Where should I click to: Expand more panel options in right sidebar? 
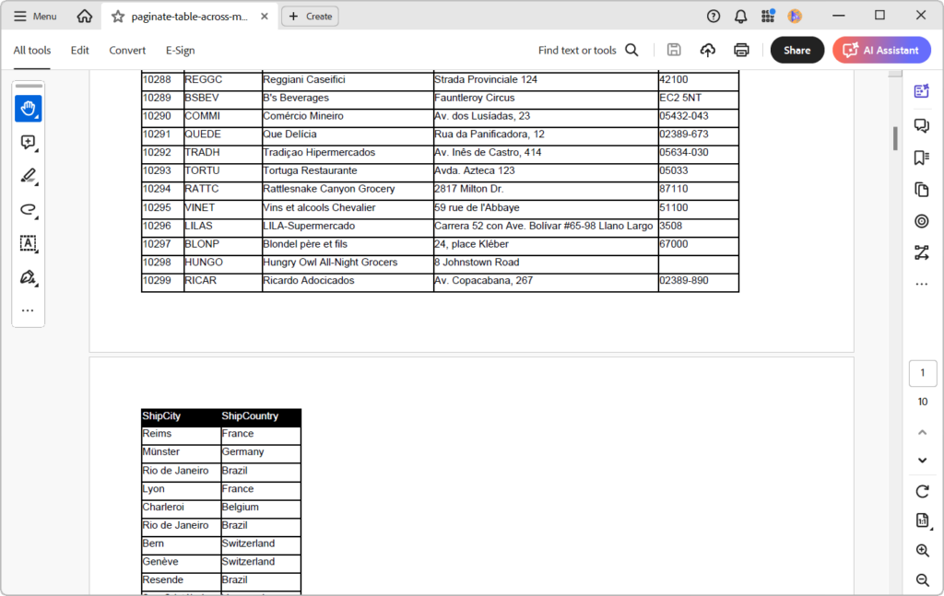click(x=922, y=284)
